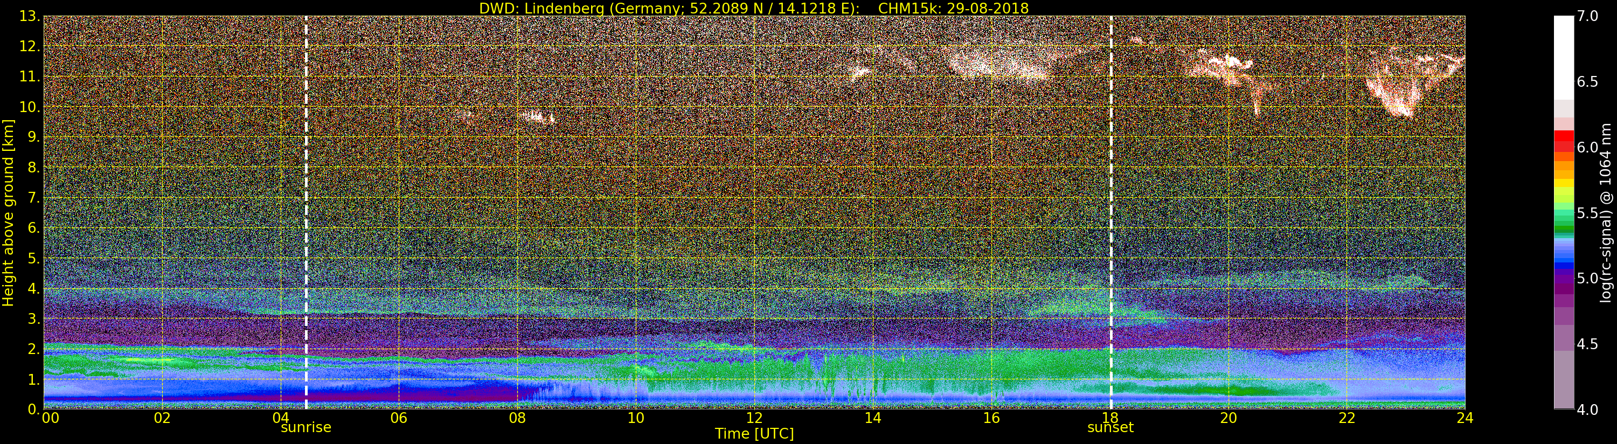Click the 'Height above ground [km]' axis label
This screenshot has width=1617, height=444.
point(8,212)
